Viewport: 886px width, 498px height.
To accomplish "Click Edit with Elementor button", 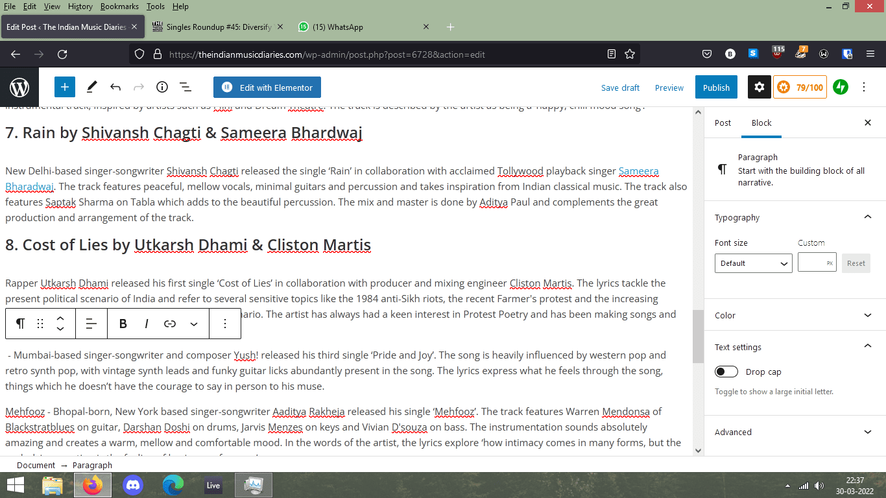I will coord(267,87).
